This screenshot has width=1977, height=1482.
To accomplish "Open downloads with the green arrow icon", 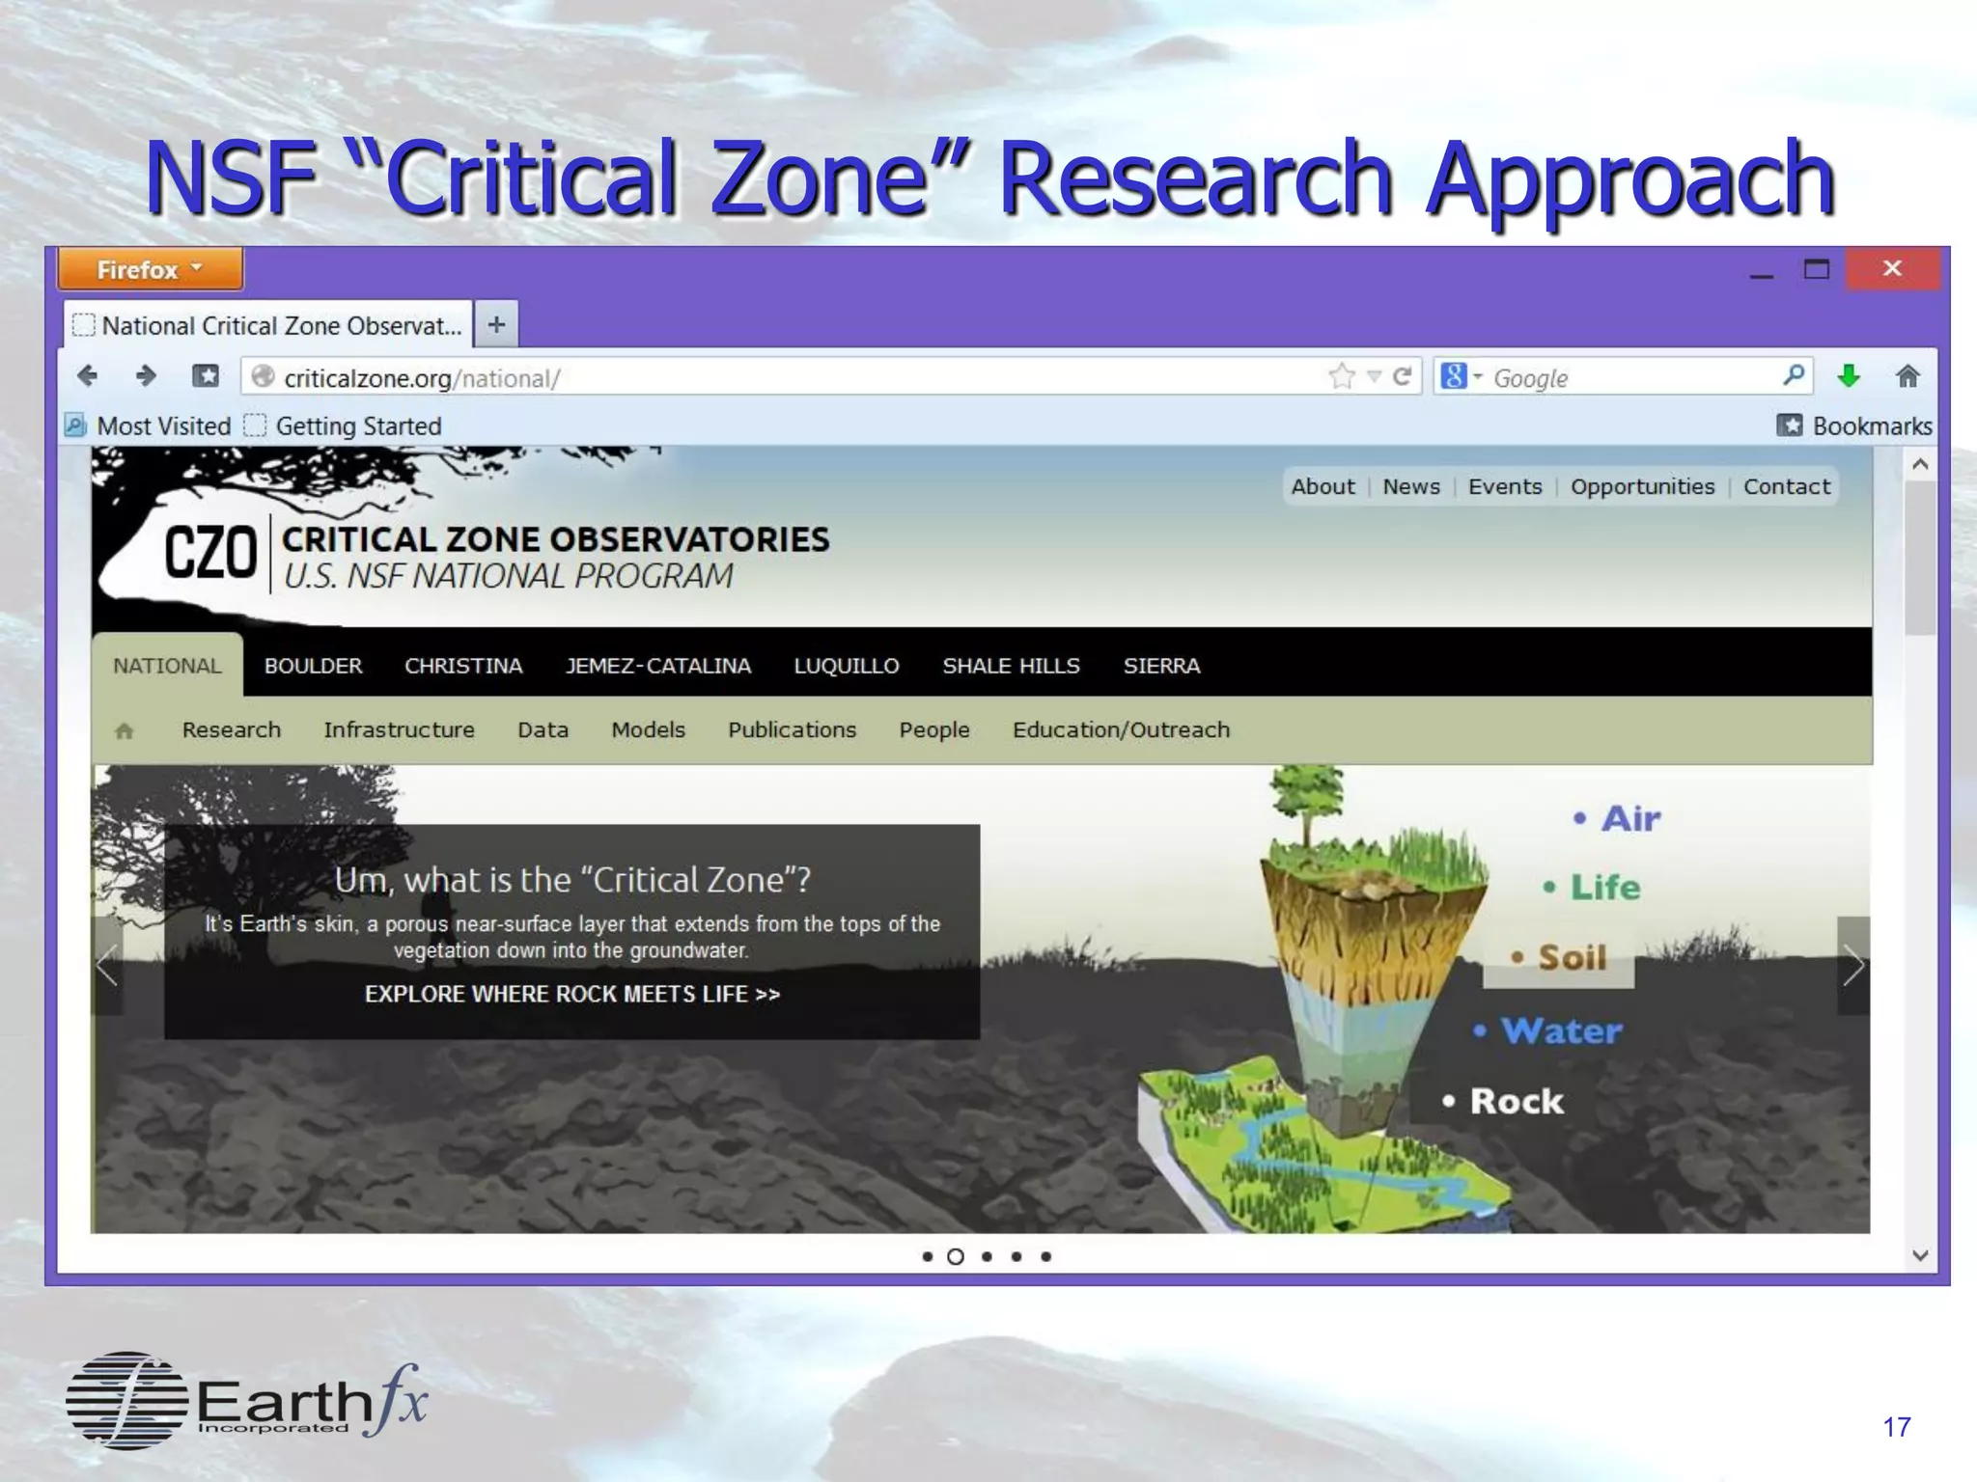I will coord(1849,376).
